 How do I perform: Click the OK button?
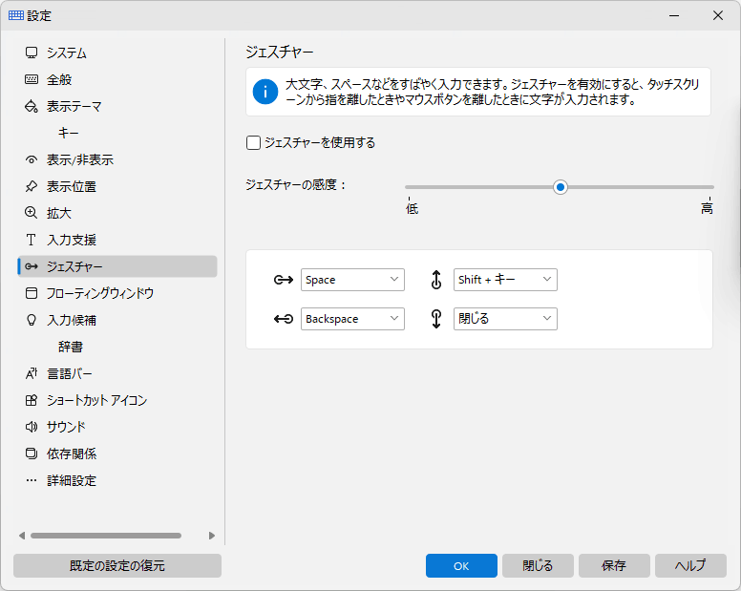click(461, 565)
